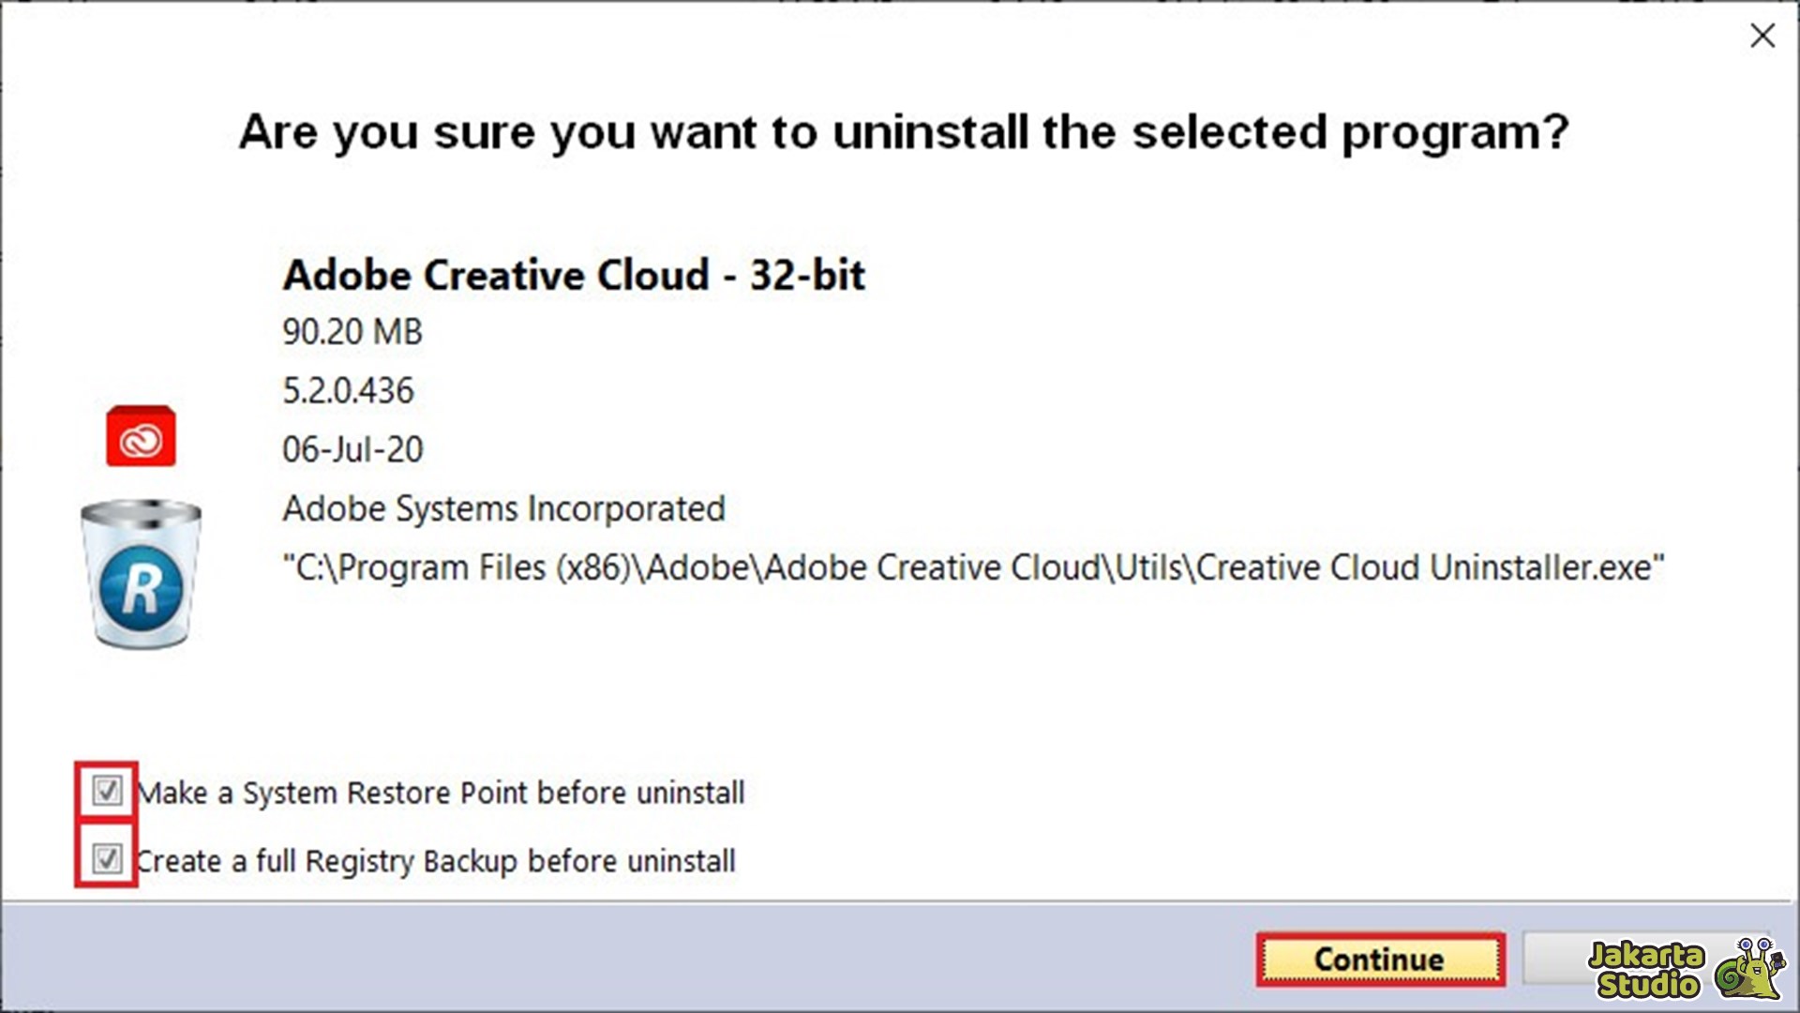
Task: Select the 90.20 MB size label
Action: pyautogui.click(x=352, y=332)
